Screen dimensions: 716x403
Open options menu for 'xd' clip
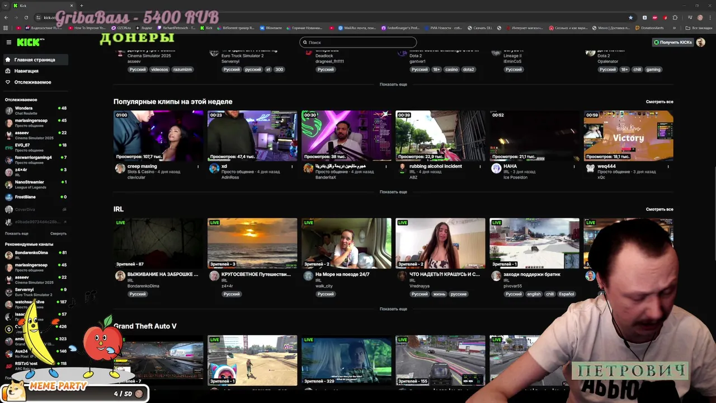point(292,166)
